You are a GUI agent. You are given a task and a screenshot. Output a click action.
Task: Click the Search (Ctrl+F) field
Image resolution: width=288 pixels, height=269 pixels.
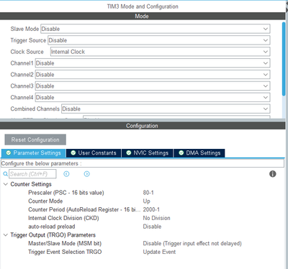point(32,174)
